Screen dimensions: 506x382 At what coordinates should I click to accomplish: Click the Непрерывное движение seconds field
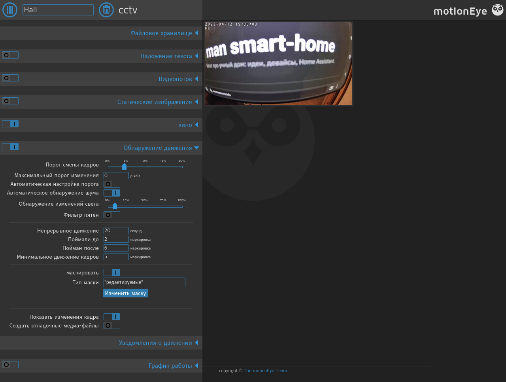[116, 231]
